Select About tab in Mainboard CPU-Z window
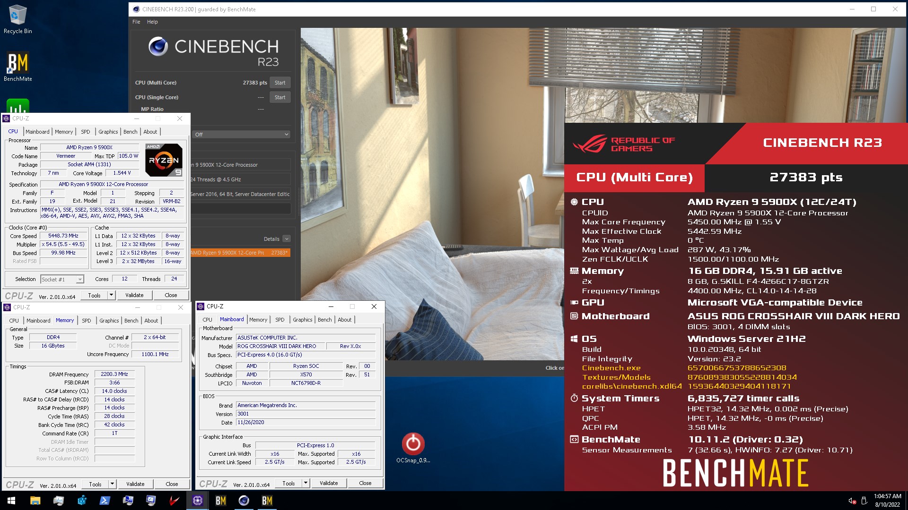The image size is (908, 510). click(x=345, y=320)
